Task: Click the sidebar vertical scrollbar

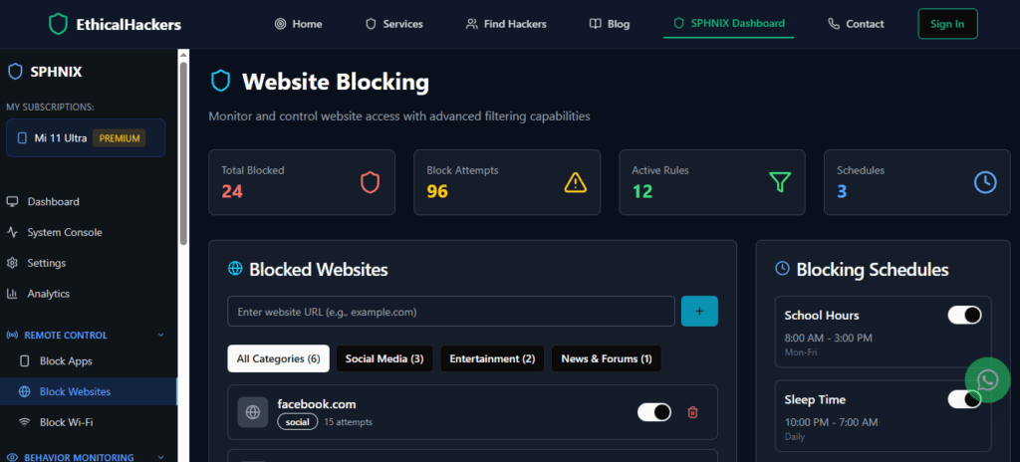Action: [183, 149]
